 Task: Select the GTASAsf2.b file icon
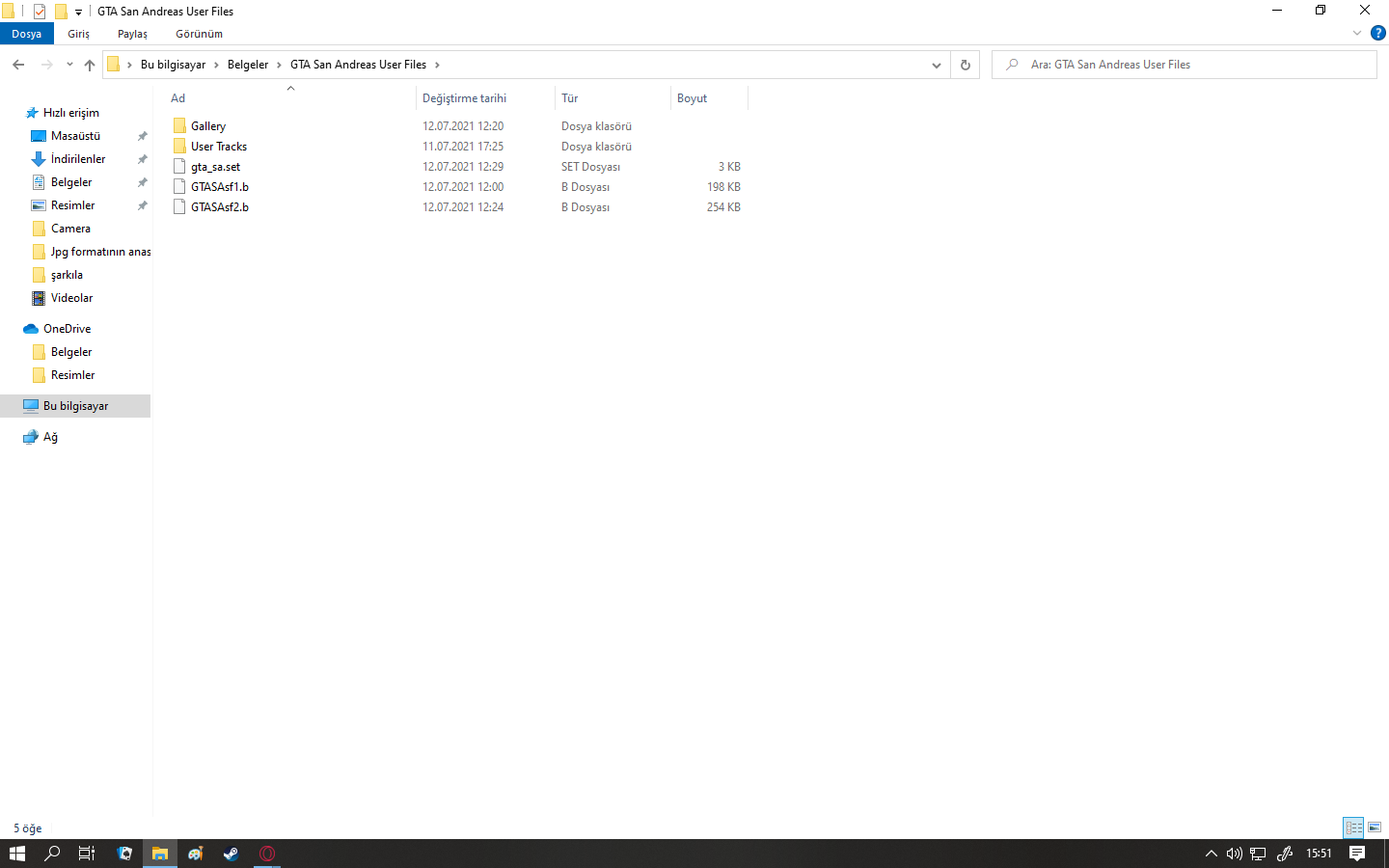[179, 207]
